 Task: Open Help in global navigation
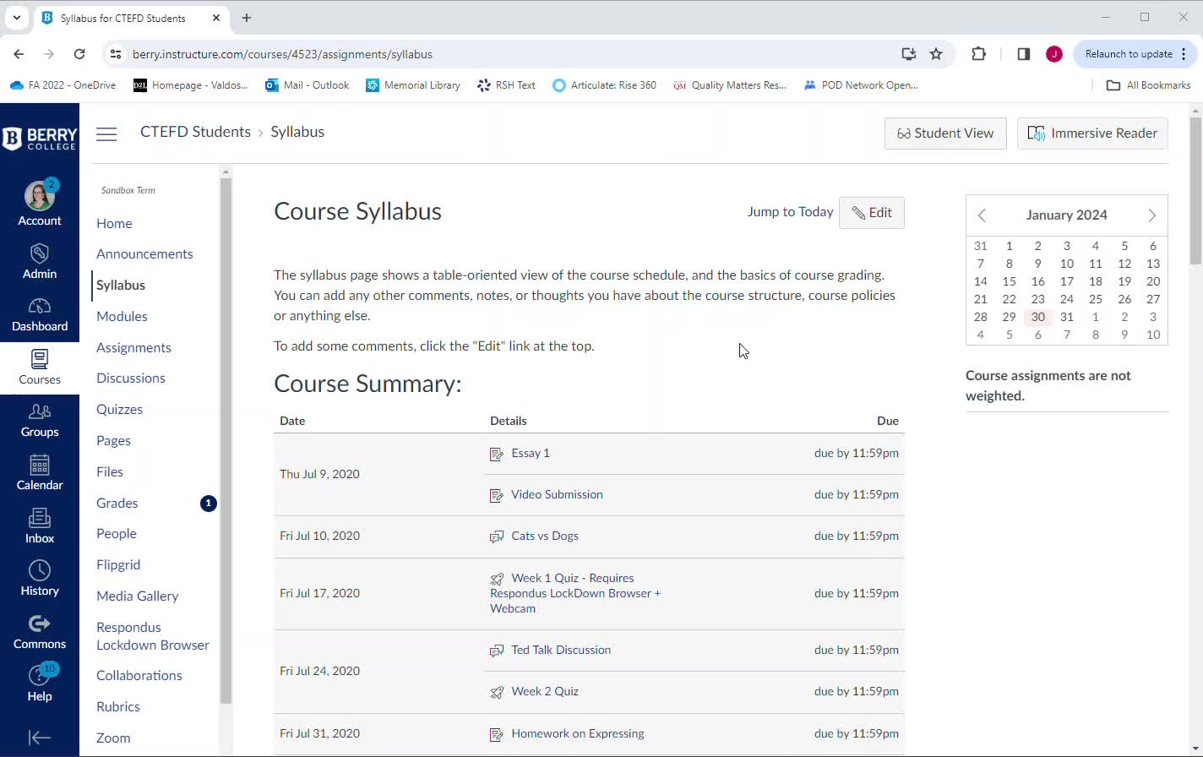(40, 684)
